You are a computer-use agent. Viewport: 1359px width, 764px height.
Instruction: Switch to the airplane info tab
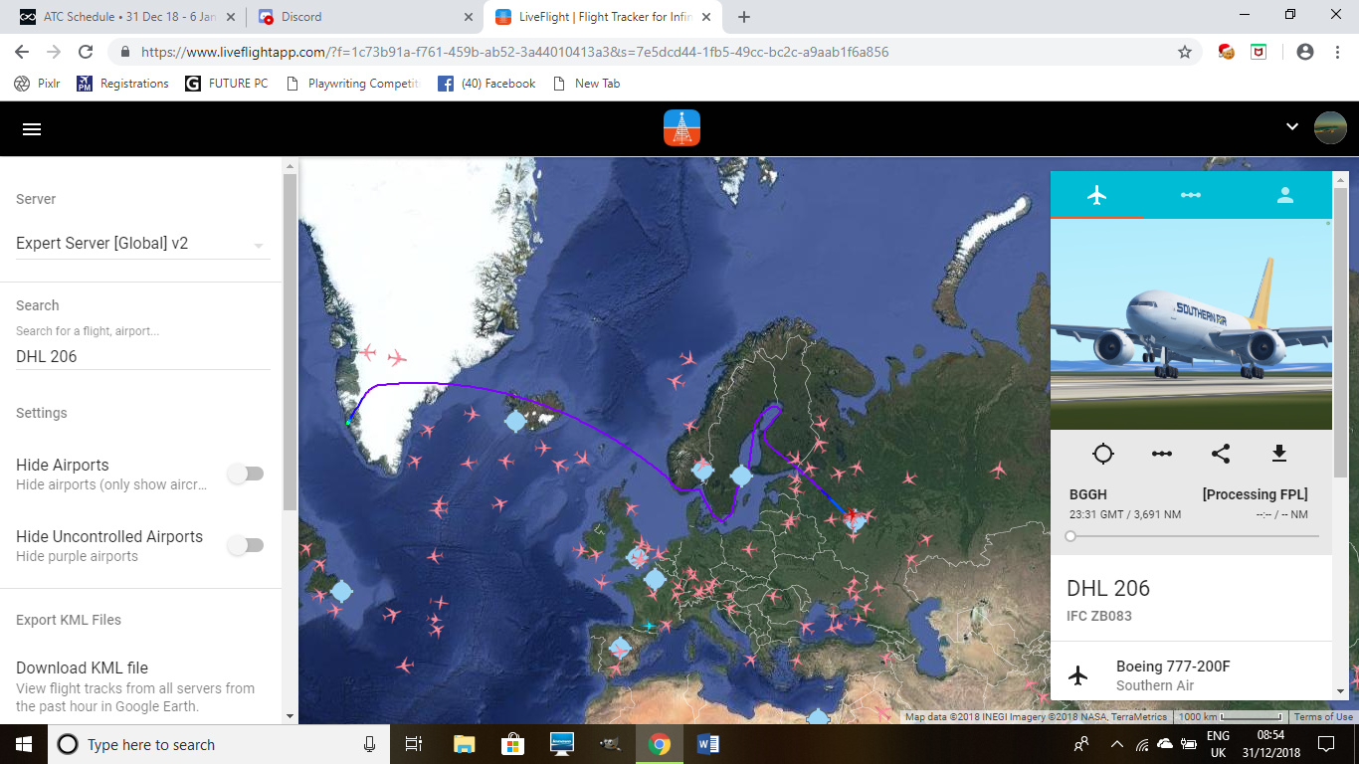coord(1096,195)
